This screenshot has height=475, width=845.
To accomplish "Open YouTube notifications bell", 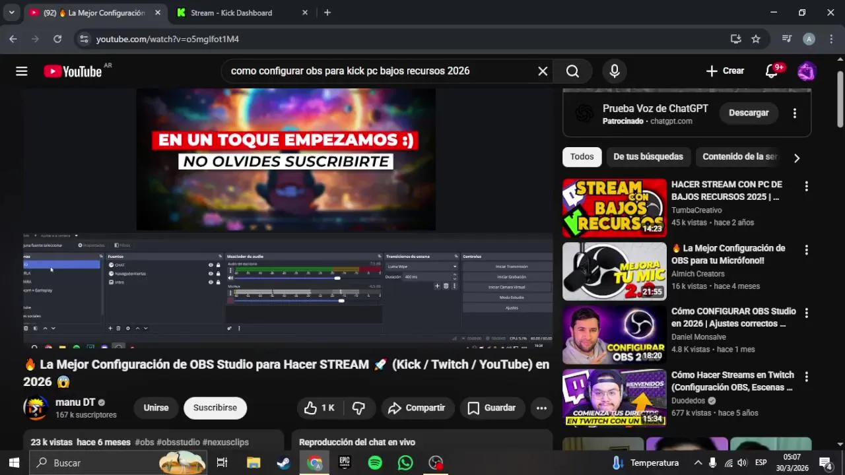I will [772, 71].
